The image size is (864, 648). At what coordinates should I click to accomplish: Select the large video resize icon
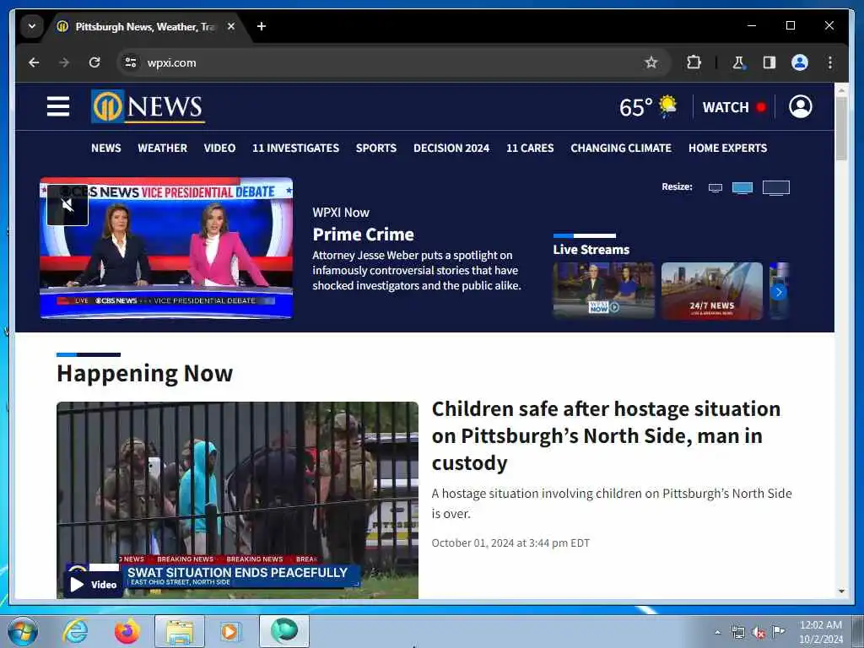tap(776, 188)
